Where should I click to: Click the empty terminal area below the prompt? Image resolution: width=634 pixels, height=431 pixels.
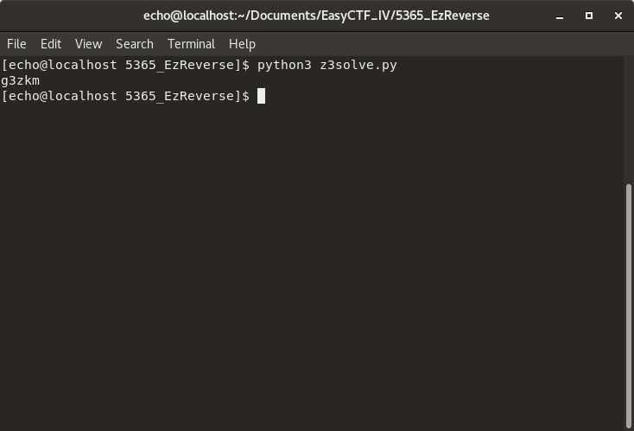pyautogui.click(x=311, y=259)
